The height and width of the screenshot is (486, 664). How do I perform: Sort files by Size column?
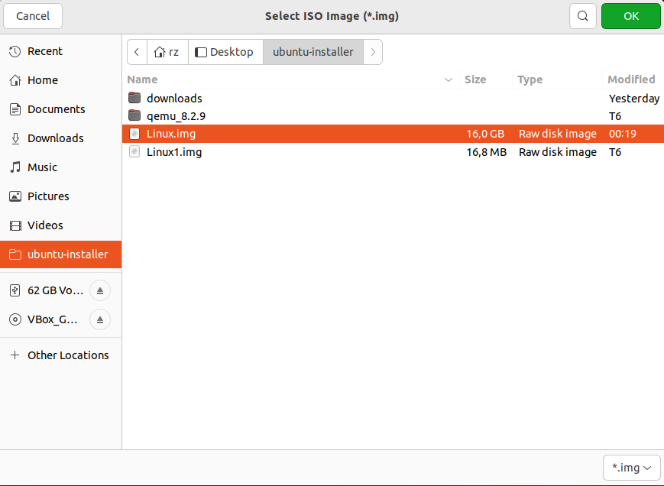tap(475, 79)
